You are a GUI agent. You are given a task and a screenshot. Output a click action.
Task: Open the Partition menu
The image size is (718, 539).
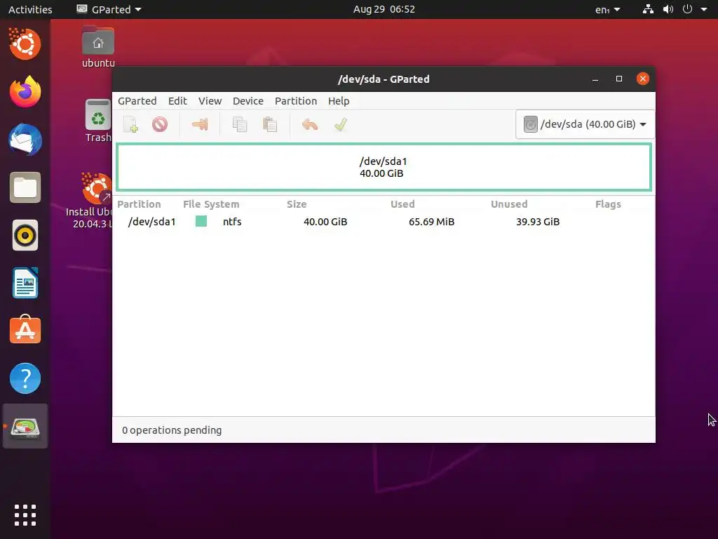tap(296, 101)
